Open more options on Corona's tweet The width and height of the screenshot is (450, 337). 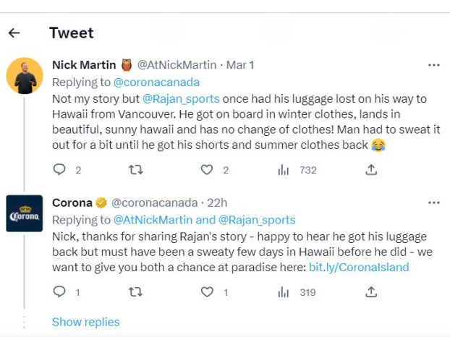[x=433, y=202]
